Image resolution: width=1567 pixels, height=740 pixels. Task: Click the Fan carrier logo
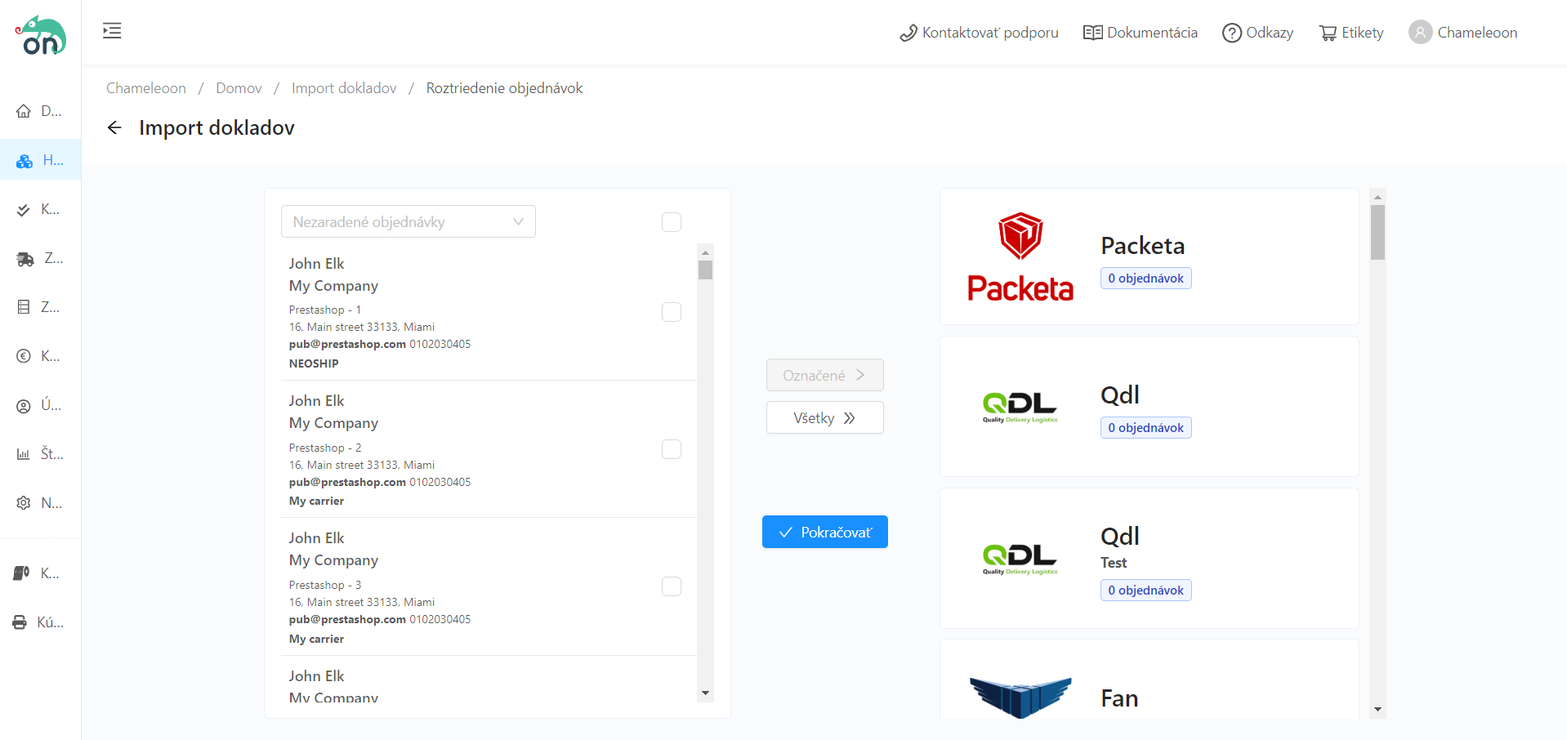pos(1020,697)
